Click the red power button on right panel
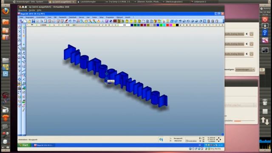Image resolution: width=272 pixels, height=153 pixels. tap(265, 20)
